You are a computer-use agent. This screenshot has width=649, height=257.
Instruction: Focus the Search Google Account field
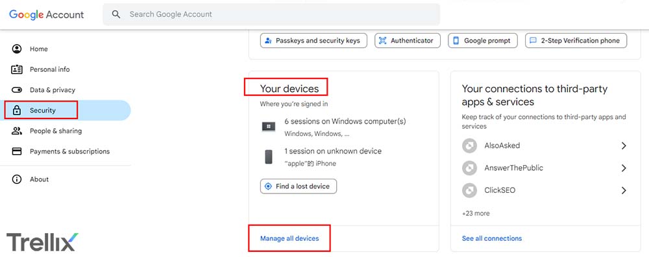coord(271,14)
